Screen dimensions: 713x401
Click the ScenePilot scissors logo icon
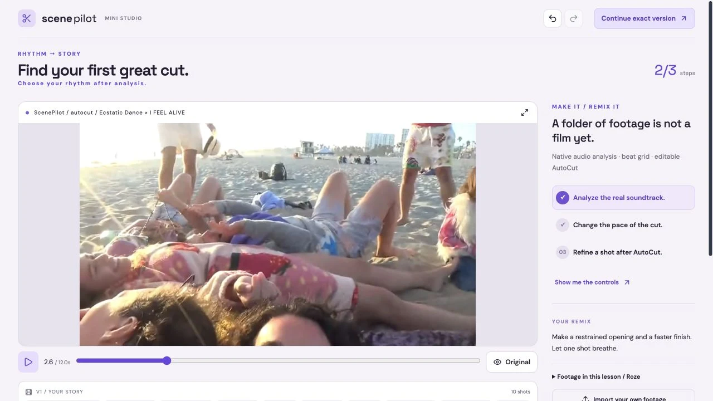(x=27, y=18)
